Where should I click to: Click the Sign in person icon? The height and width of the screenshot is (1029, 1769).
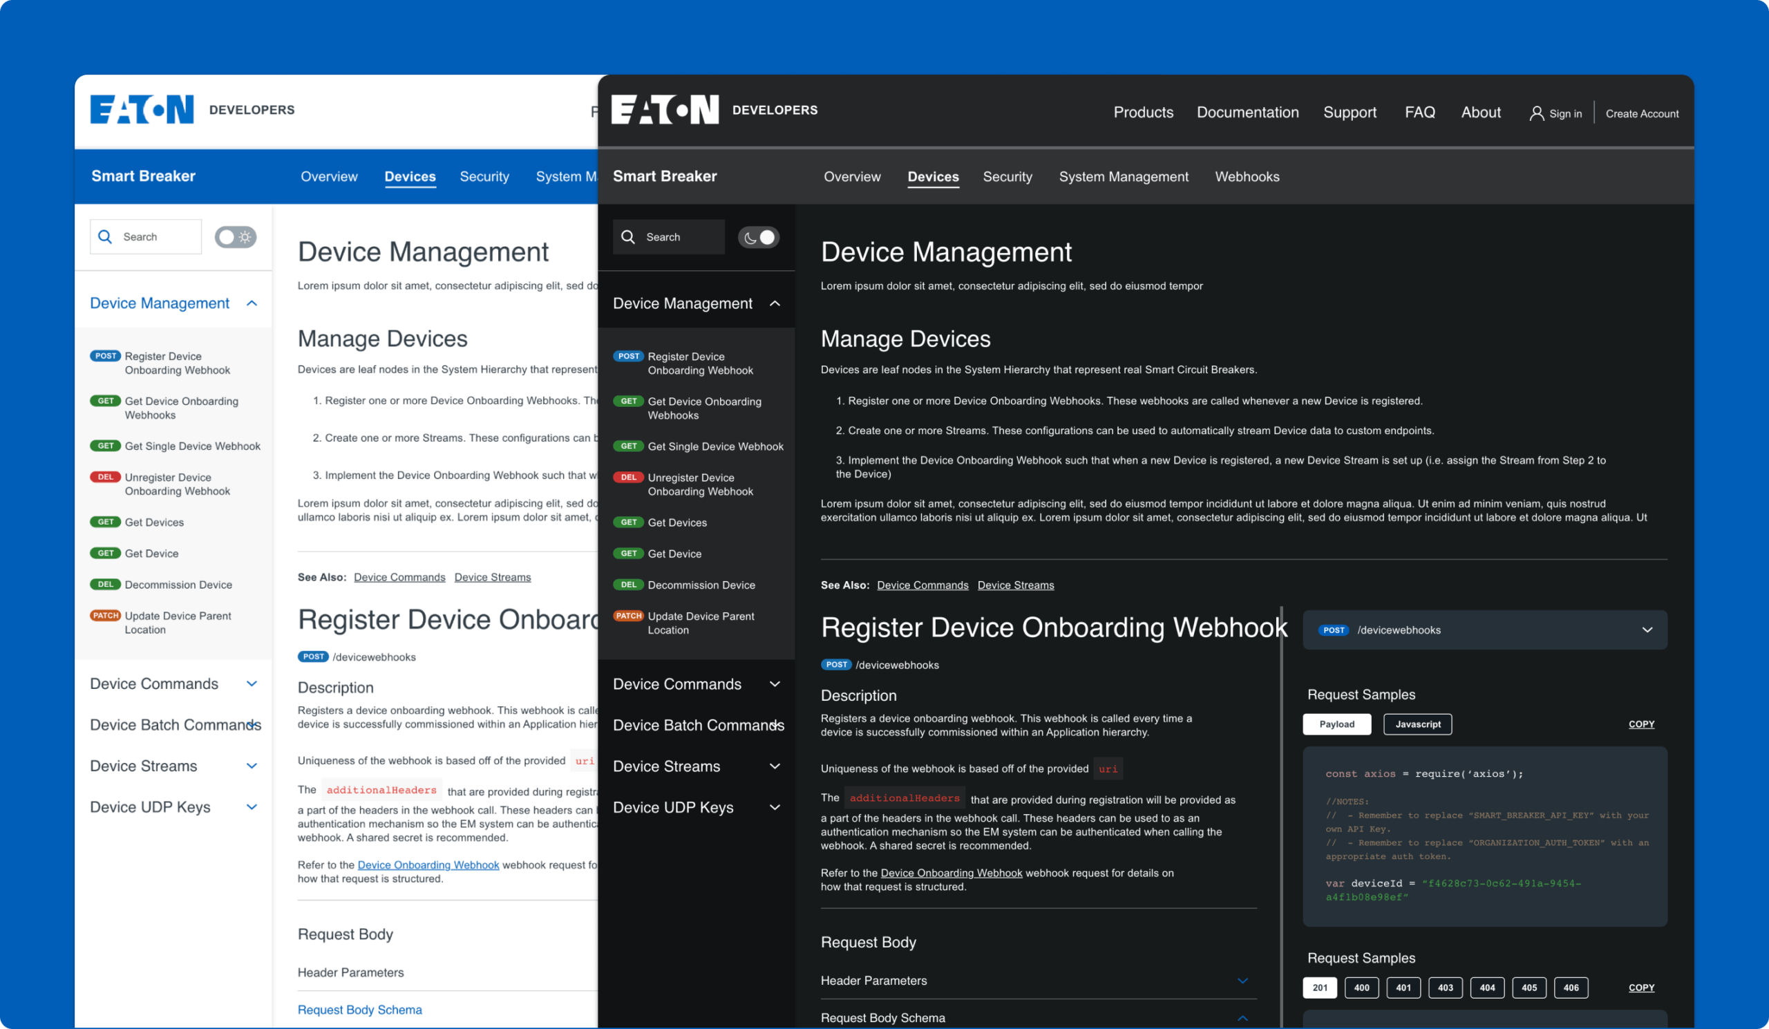[1537, 113]
